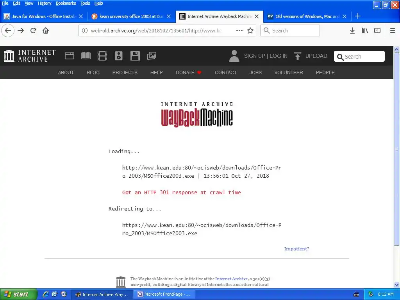Open Internet Archive web section icon
This screenshot has height=300, width=400.
tap(70, 56)
